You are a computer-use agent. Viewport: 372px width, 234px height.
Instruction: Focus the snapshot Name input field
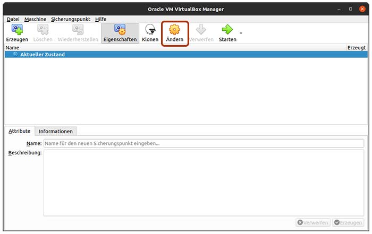point(204,143)
